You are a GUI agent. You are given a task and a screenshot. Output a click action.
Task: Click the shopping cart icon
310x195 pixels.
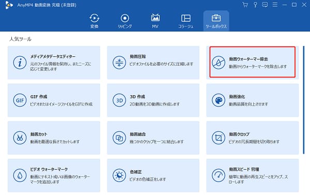pyautogui.click(x=245, y=5)
